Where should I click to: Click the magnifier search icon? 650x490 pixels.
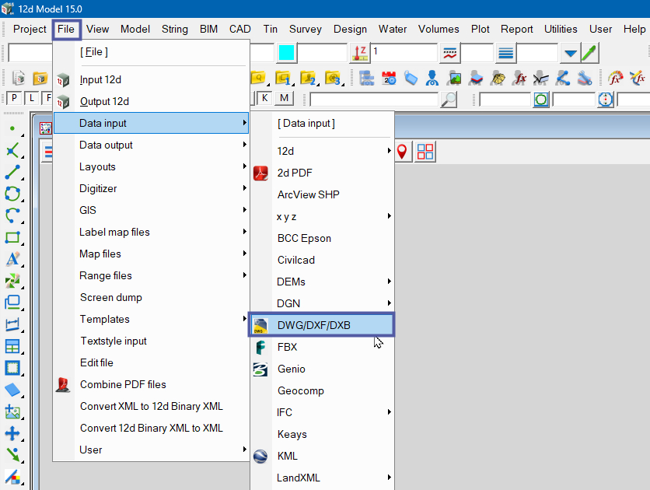coord(449,100)
